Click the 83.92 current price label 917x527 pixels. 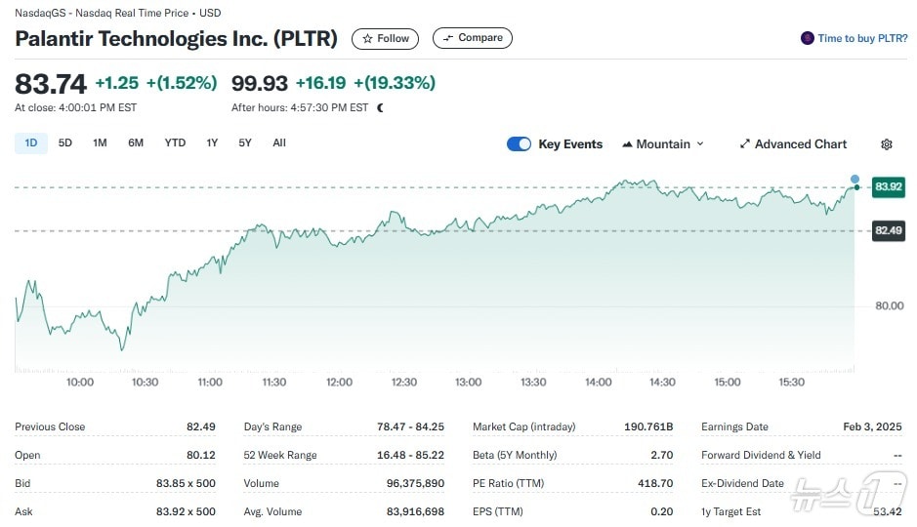pyautogui.click(x=888, y=186)
